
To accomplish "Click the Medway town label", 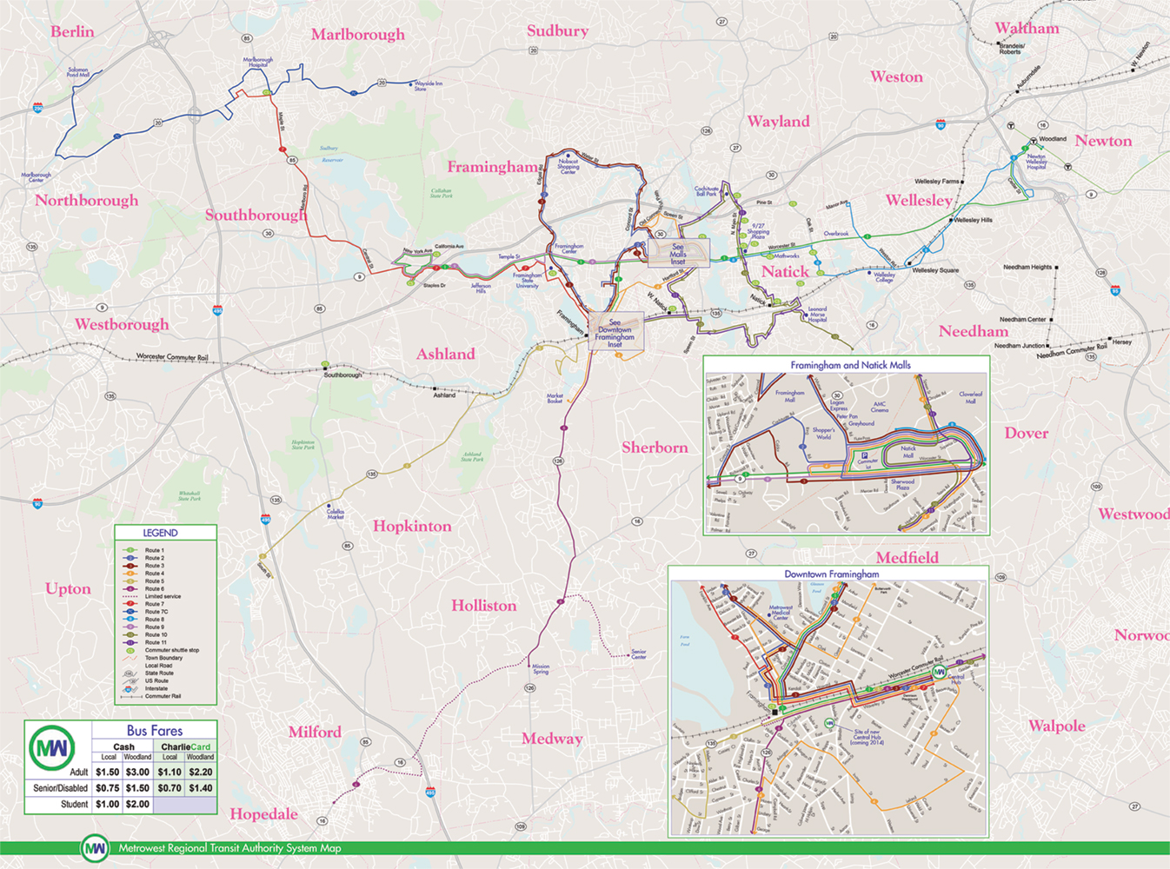I will click(x=553, y=740).
